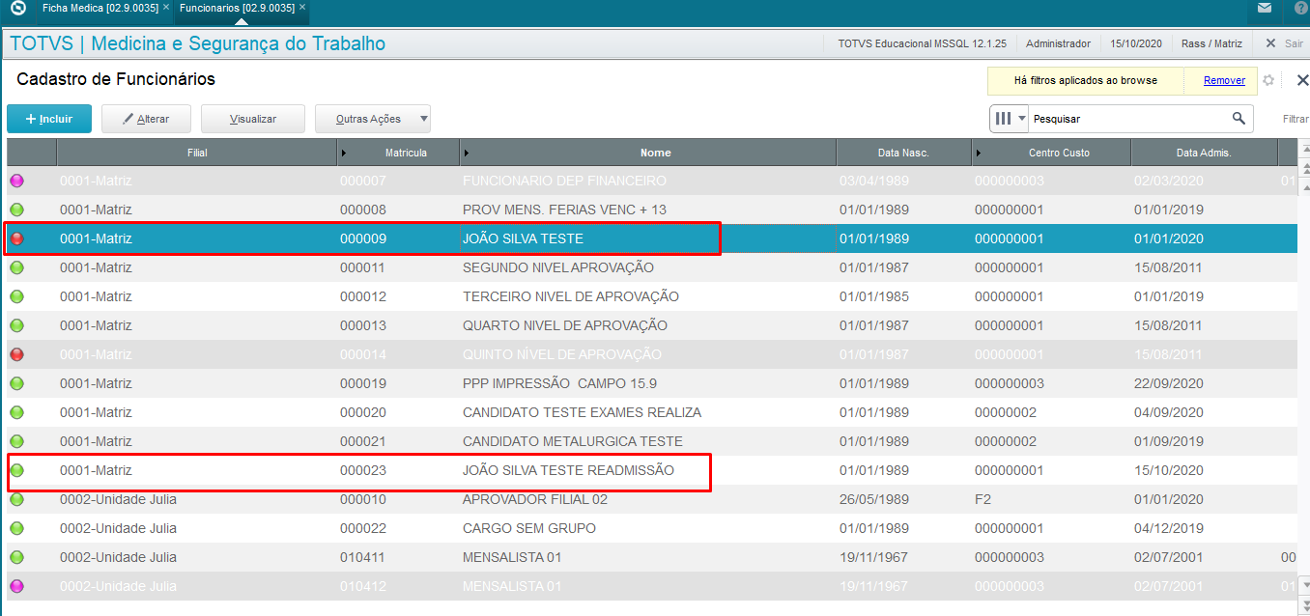This screenshot has width=1310, height=616.
Task: Close the Ficha Medica tab
Action: pyautogui.click(x=166, y=7)
